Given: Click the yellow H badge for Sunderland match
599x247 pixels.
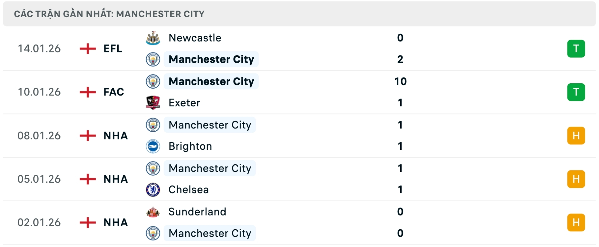Looking at the screenshot, I should tap(577, 222).
